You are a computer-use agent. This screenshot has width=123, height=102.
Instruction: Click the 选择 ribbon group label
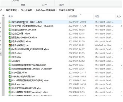pos(61,5)
